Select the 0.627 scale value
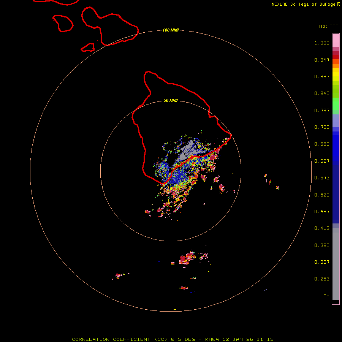 (322, 161)
